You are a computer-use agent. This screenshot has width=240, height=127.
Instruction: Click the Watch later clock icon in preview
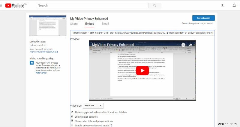pos(183,45)
